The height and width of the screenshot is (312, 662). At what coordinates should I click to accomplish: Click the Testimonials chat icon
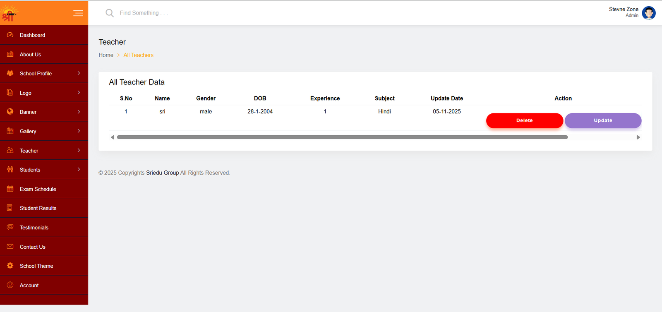pyautogui.click(x=10, y=227)
